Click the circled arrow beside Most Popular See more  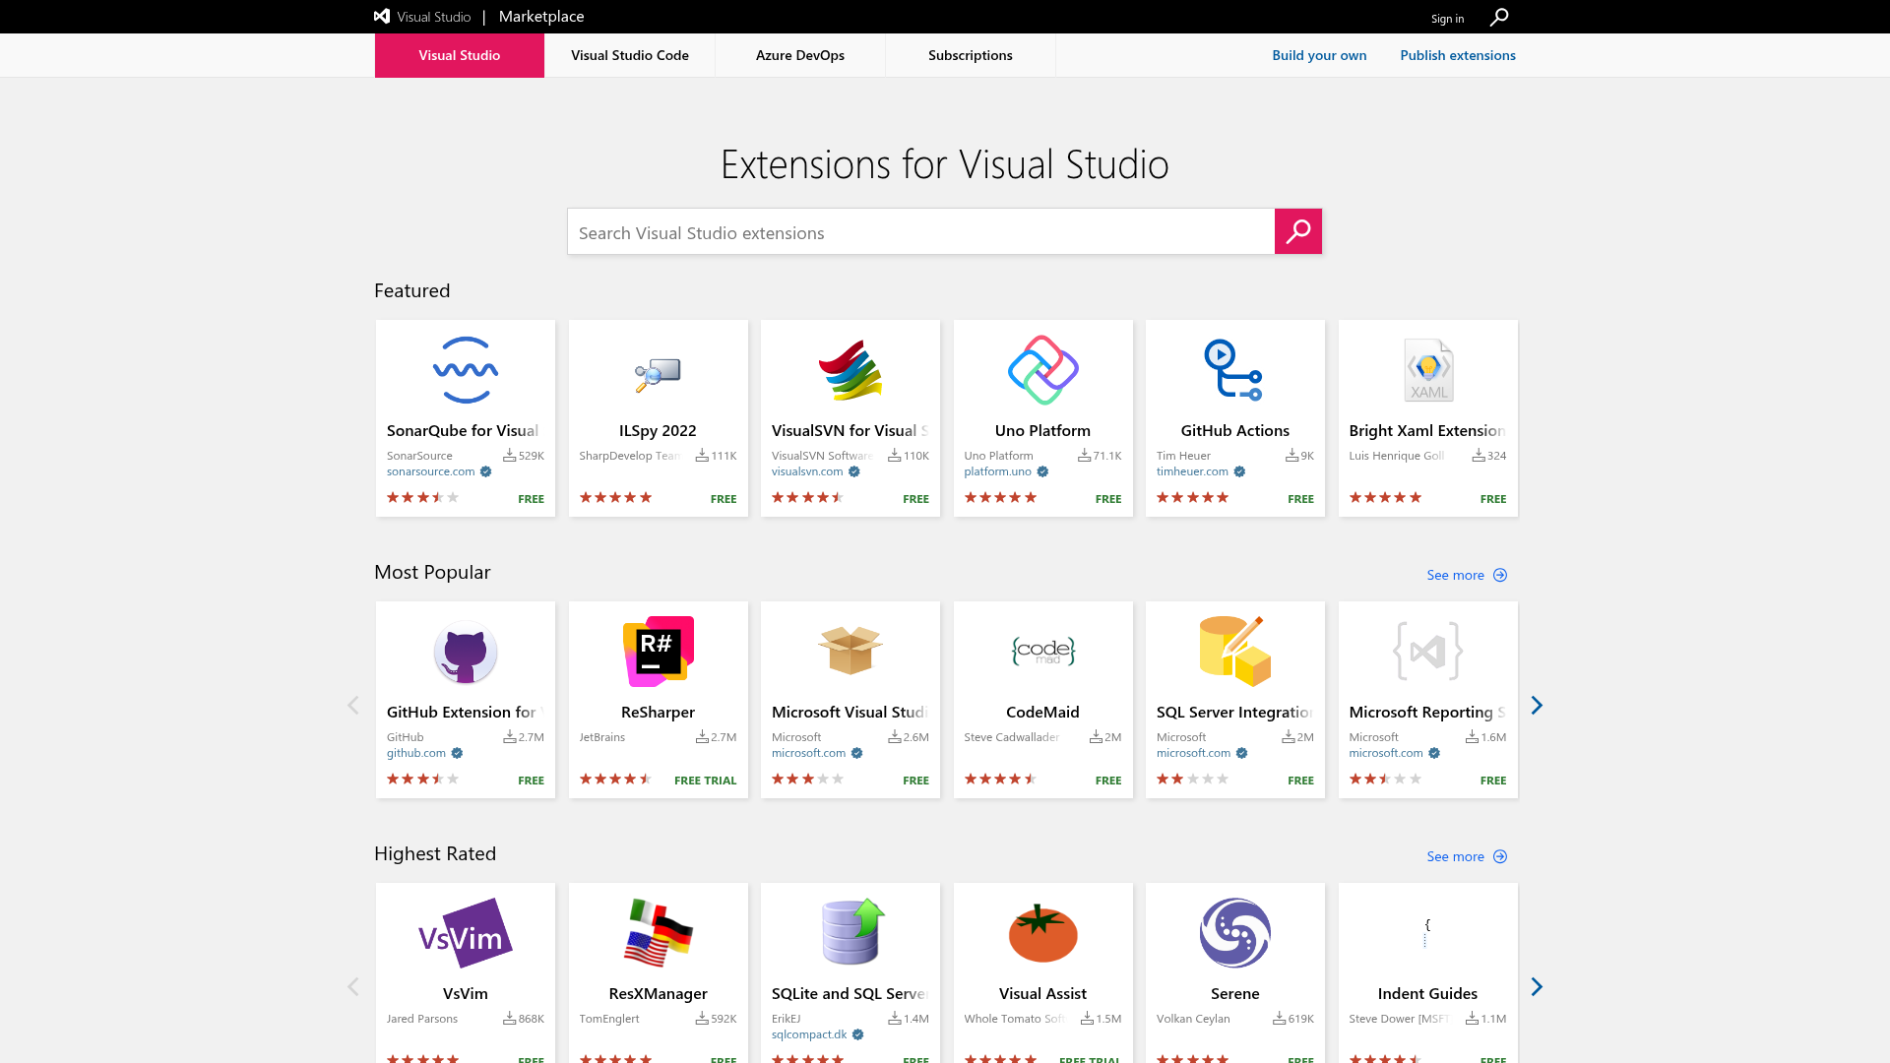tap(1500, 575)
